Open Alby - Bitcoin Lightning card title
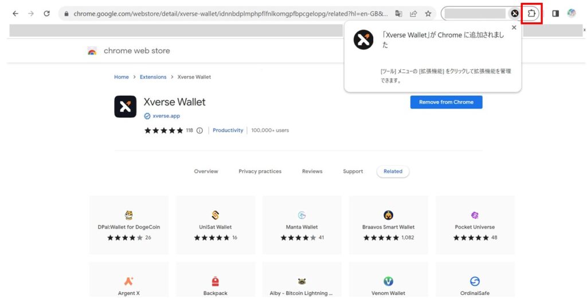The width and height of the screenshot is (587, 303). click(301, 293)
